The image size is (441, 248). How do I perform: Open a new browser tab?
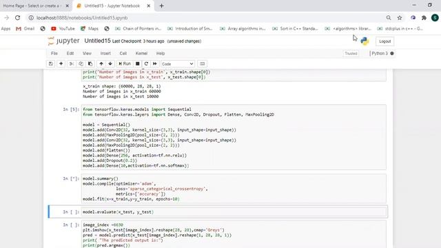[x=161, y=6]
